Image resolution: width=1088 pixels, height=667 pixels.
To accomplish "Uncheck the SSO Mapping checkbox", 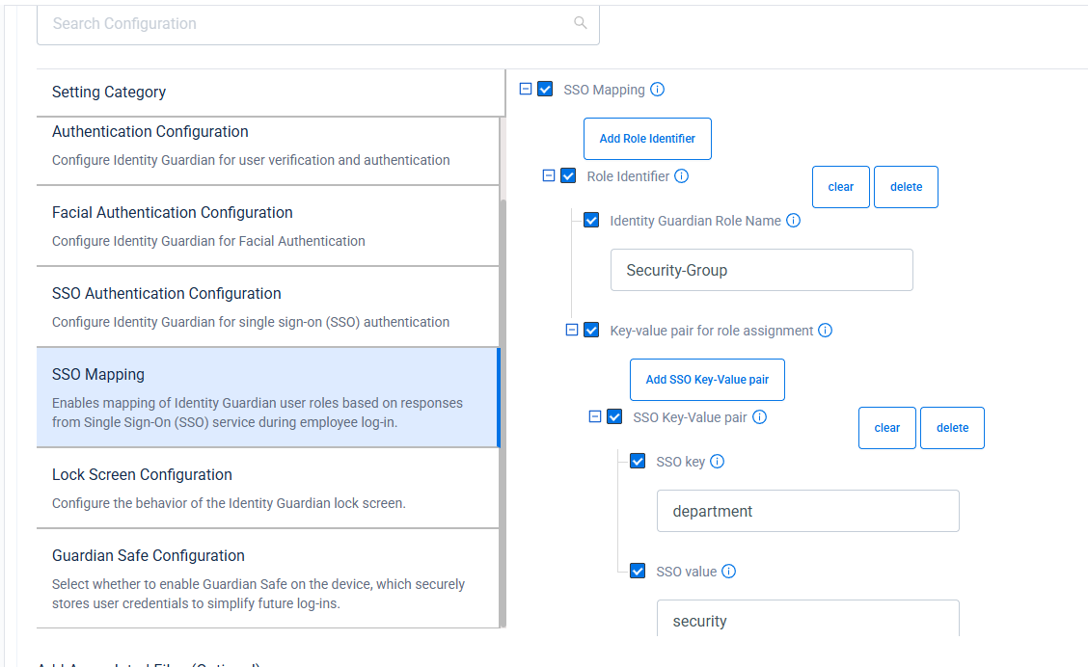I will 545,88.
